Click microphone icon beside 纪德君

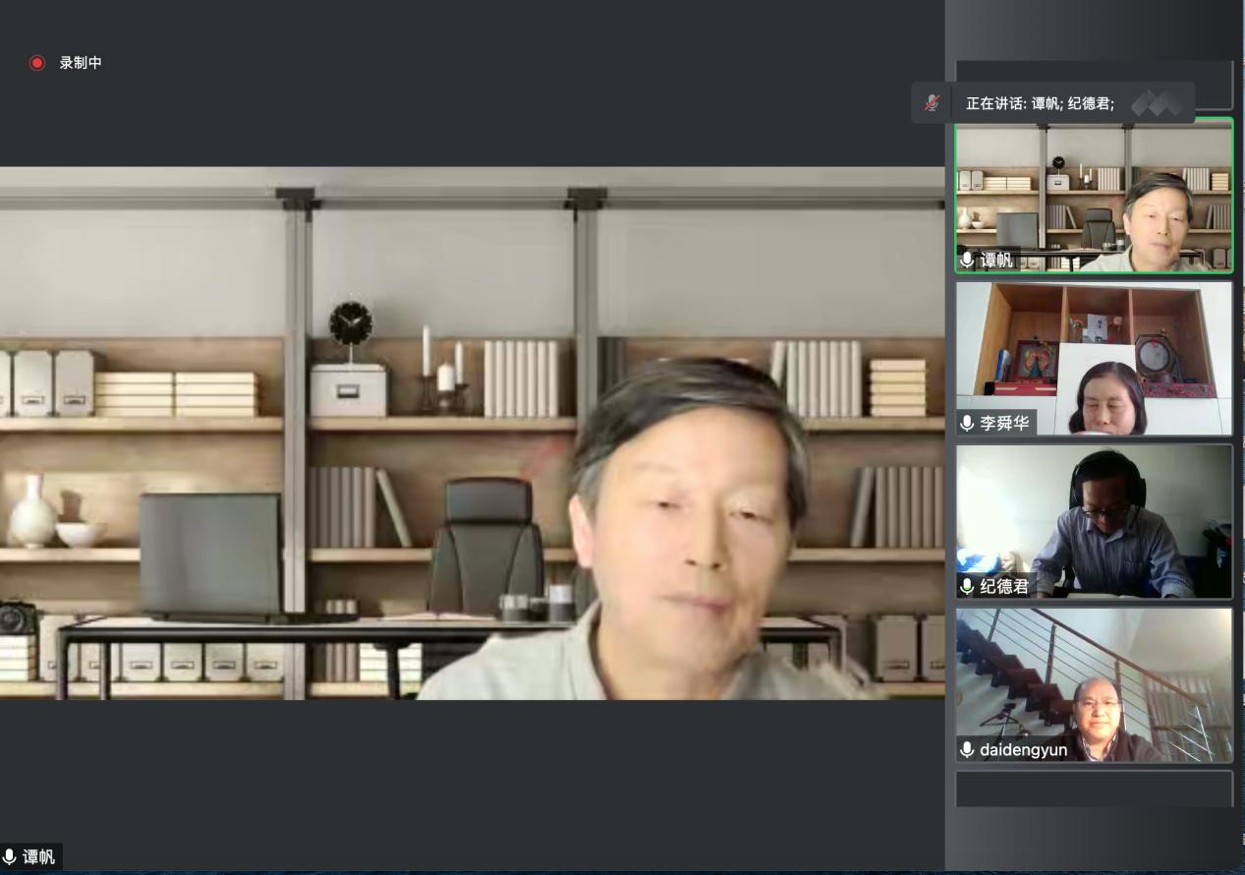[968, 587]
